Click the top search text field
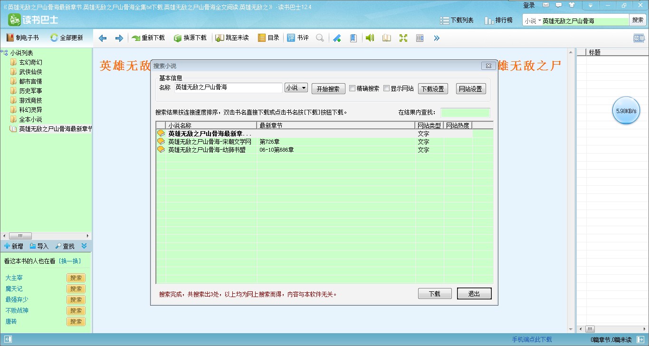 585,21
